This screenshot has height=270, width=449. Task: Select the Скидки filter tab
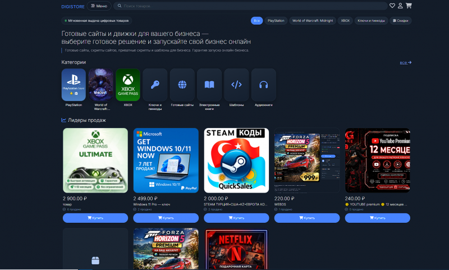[400, 21]
